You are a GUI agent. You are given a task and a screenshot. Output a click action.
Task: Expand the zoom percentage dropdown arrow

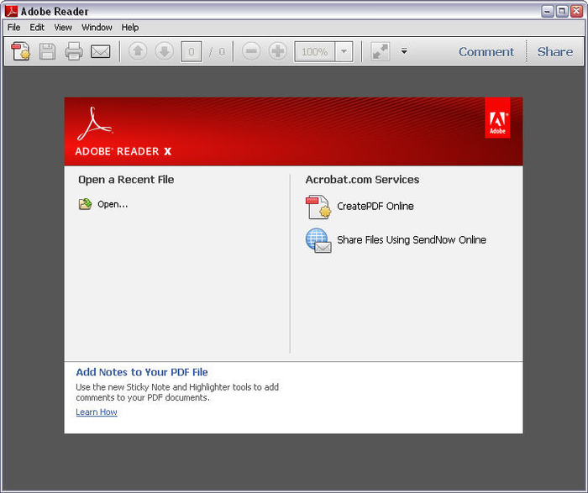point(344,51)
